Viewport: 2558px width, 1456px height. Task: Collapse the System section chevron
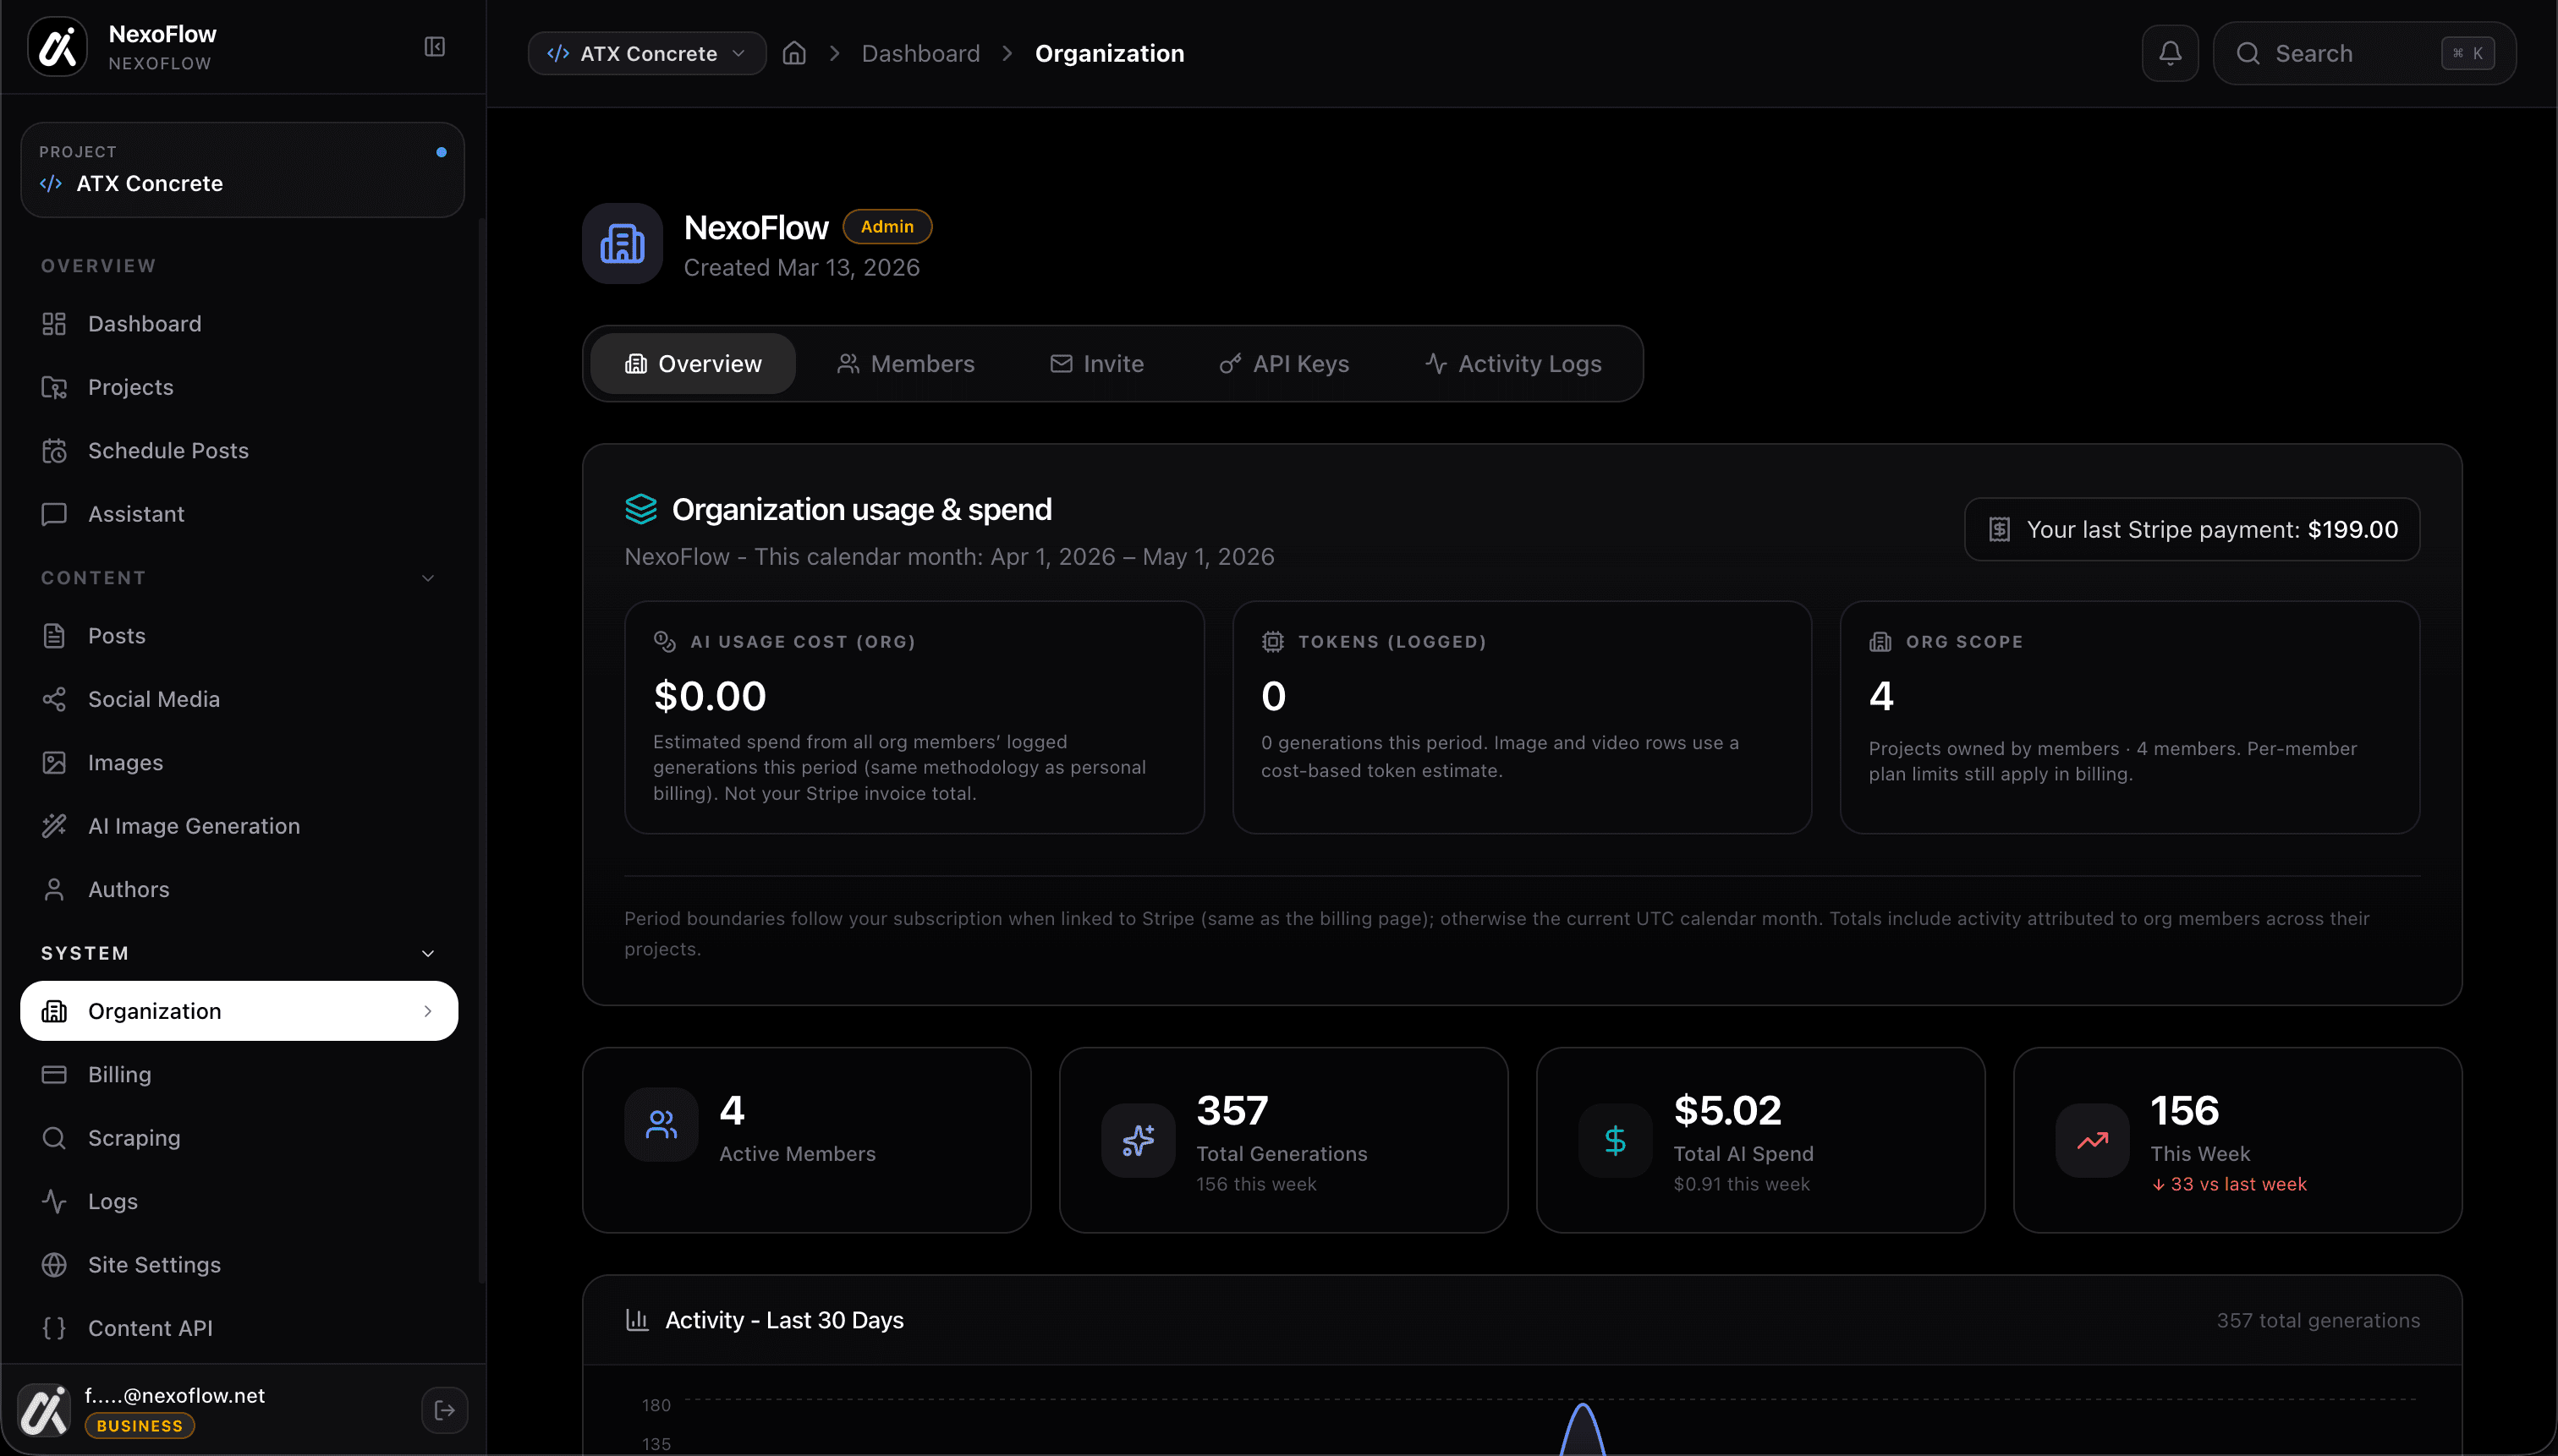point(428,954)
